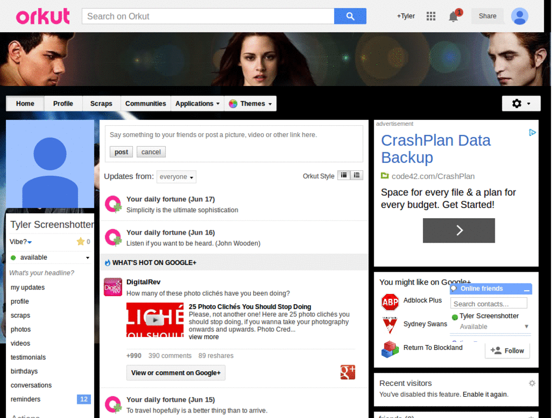The height and width of the screenshot is (418, 558).
Task: Open sidebar birthdays link
Action: point(24,371)
